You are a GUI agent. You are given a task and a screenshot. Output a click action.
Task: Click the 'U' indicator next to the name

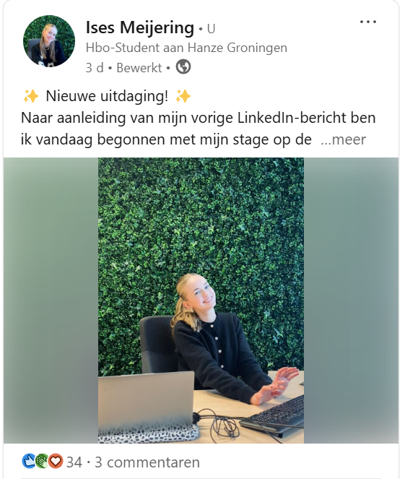(212, 29)
